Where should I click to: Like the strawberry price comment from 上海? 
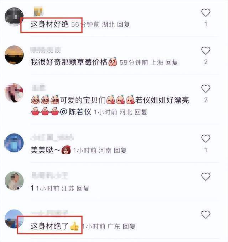coord(206,51)
